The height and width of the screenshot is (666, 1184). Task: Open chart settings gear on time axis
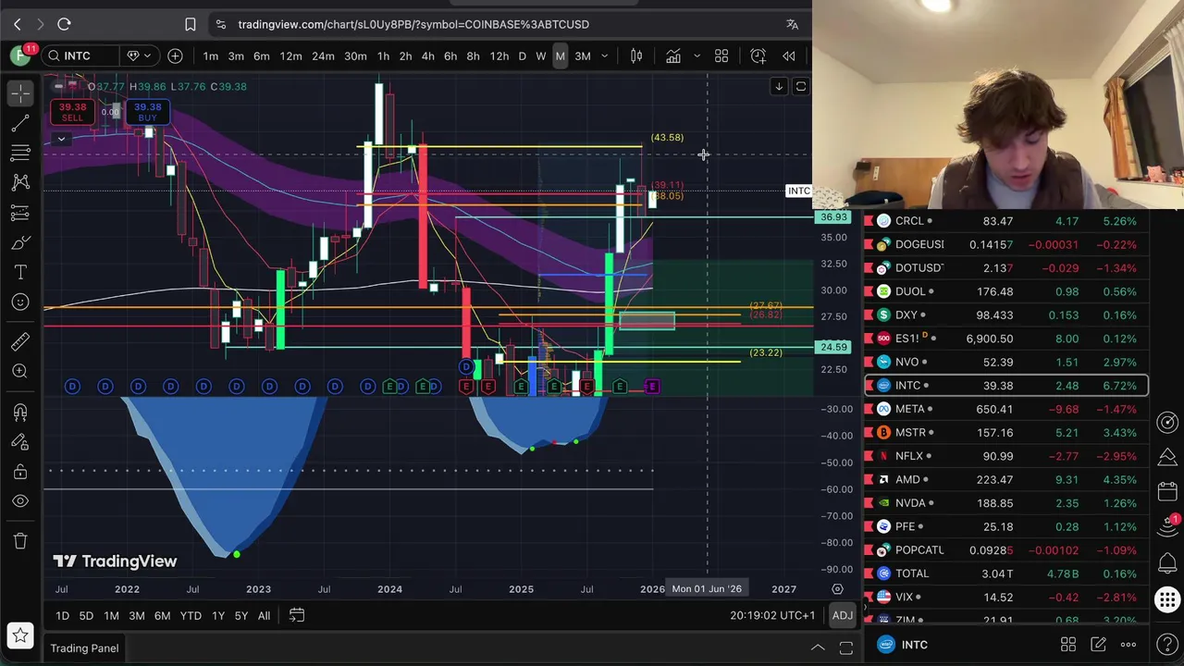(x=837, y=589)
